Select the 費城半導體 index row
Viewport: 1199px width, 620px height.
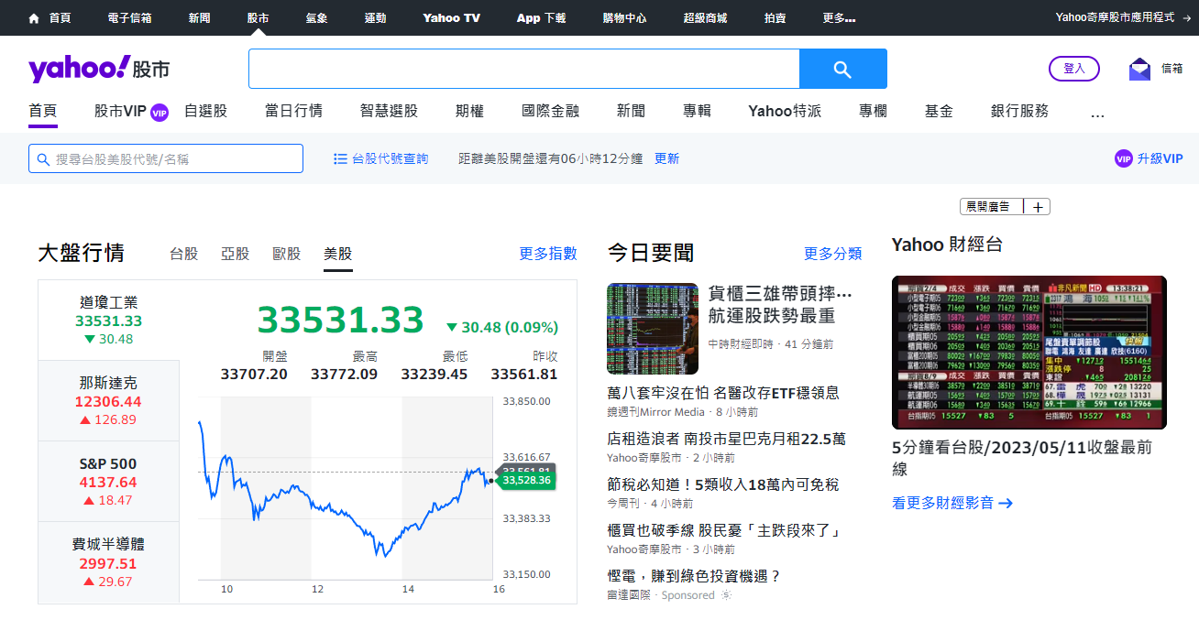(x=108, y=562)
